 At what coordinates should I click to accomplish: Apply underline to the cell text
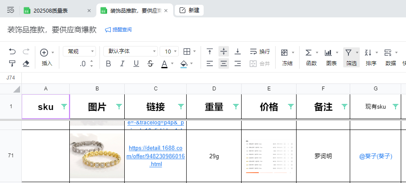[136, 64]
